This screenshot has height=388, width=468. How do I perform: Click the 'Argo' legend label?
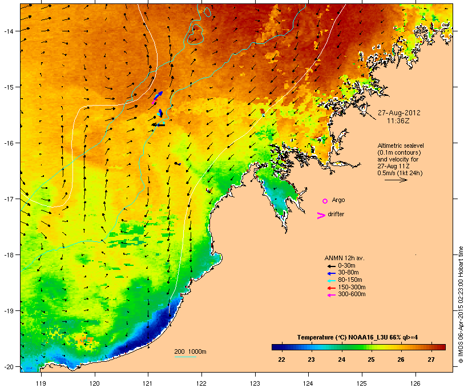click(x=338, y=200)
